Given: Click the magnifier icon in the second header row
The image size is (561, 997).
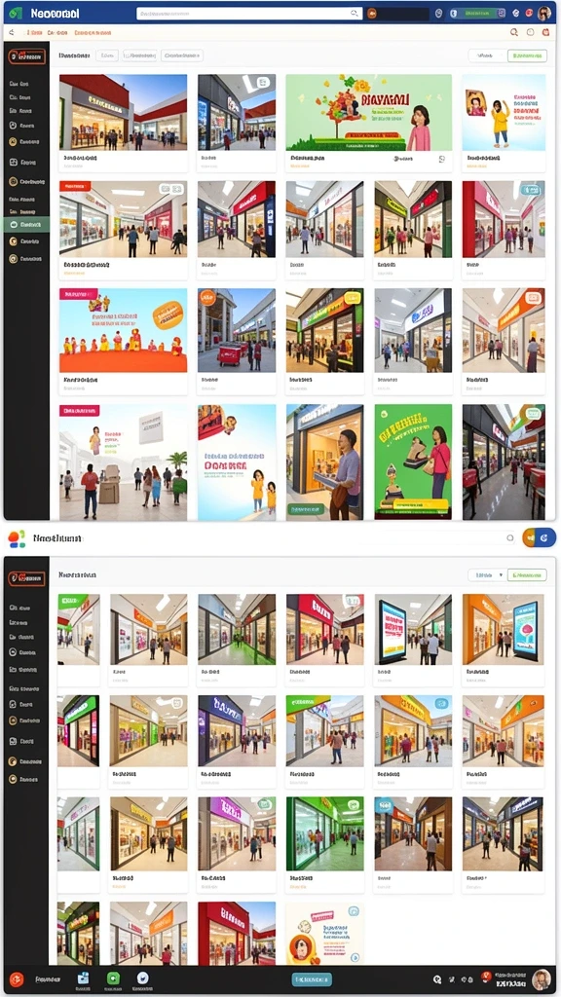Looking at the screenshot, I should tap(514, 32).
